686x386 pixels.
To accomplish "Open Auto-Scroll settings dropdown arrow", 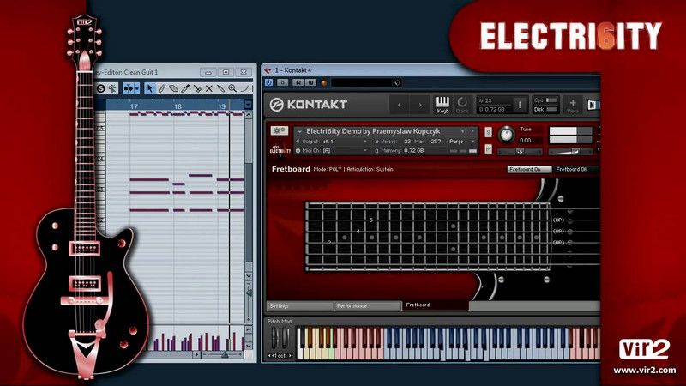I will [137, 89].
